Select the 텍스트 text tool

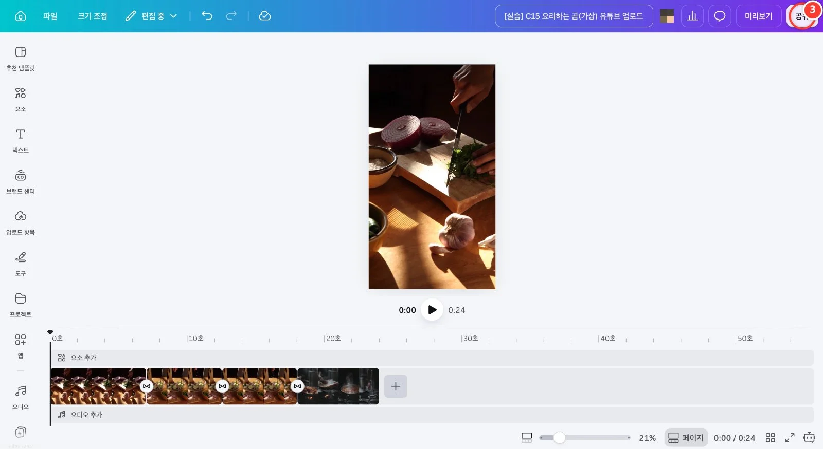21,141
